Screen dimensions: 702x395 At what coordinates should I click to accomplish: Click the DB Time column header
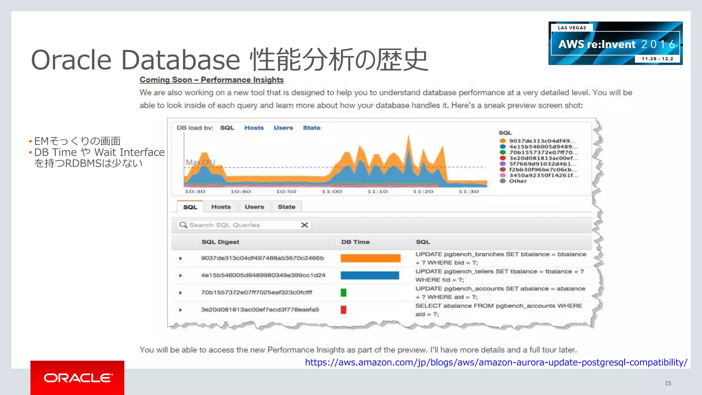355,242
